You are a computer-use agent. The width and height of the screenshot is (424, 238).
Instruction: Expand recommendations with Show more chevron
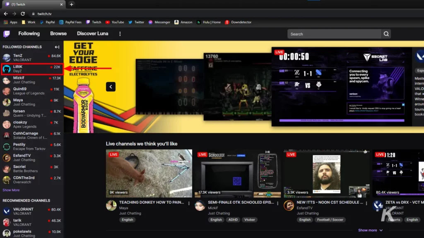pos(371,230)
